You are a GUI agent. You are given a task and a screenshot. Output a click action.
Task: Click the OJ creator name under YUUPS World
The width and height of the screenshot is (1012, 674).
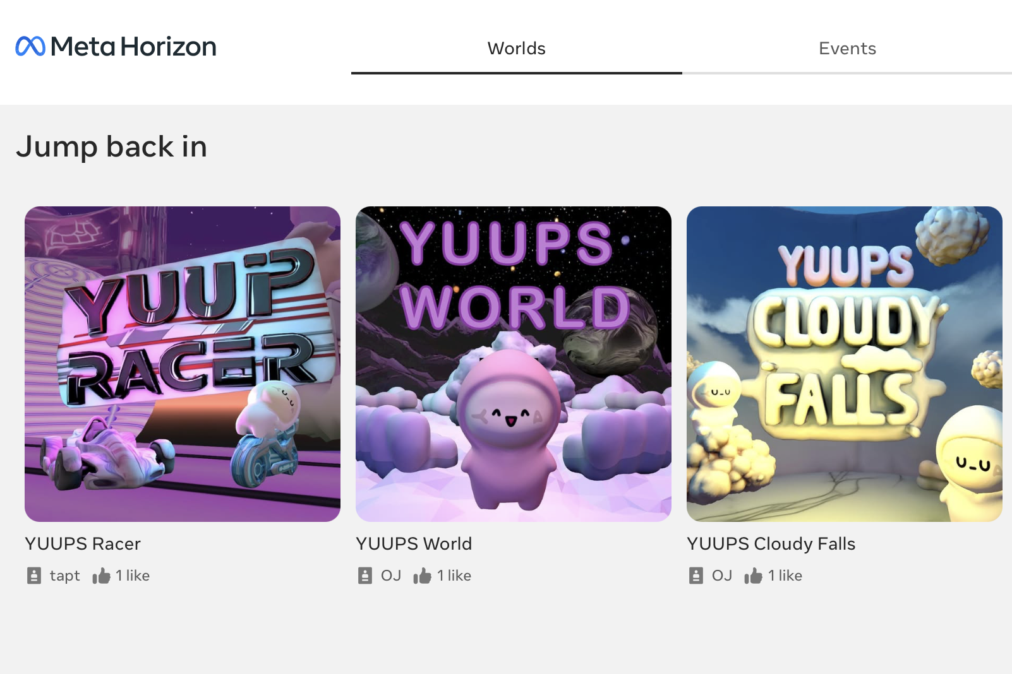pyautogui.click(x=391, y=576)
